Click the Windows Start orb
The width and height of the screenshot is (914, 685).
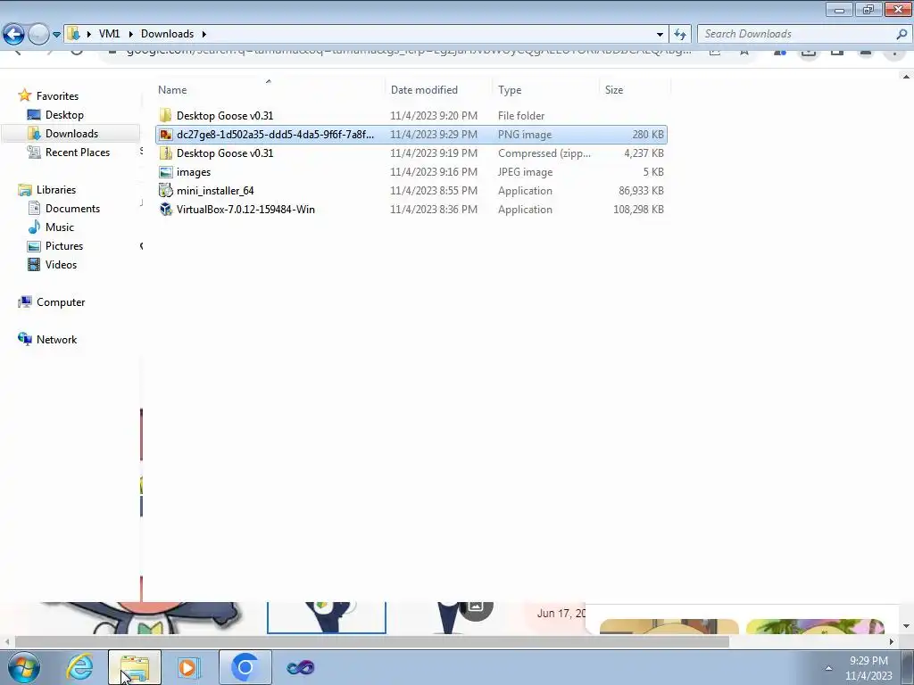point(24,667)
